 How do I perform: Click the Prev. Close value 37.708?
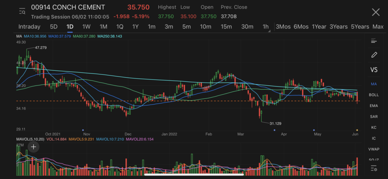[x=228, y=17]
